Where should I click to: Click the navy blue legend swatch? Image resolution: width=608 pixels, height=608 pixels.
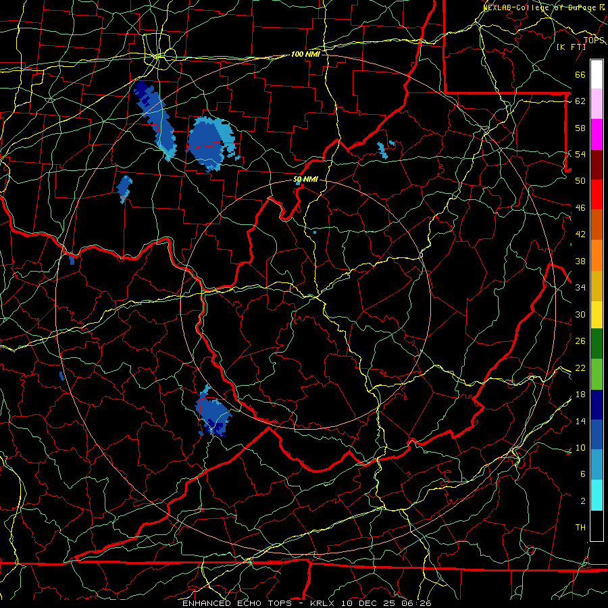coord(597,405)
